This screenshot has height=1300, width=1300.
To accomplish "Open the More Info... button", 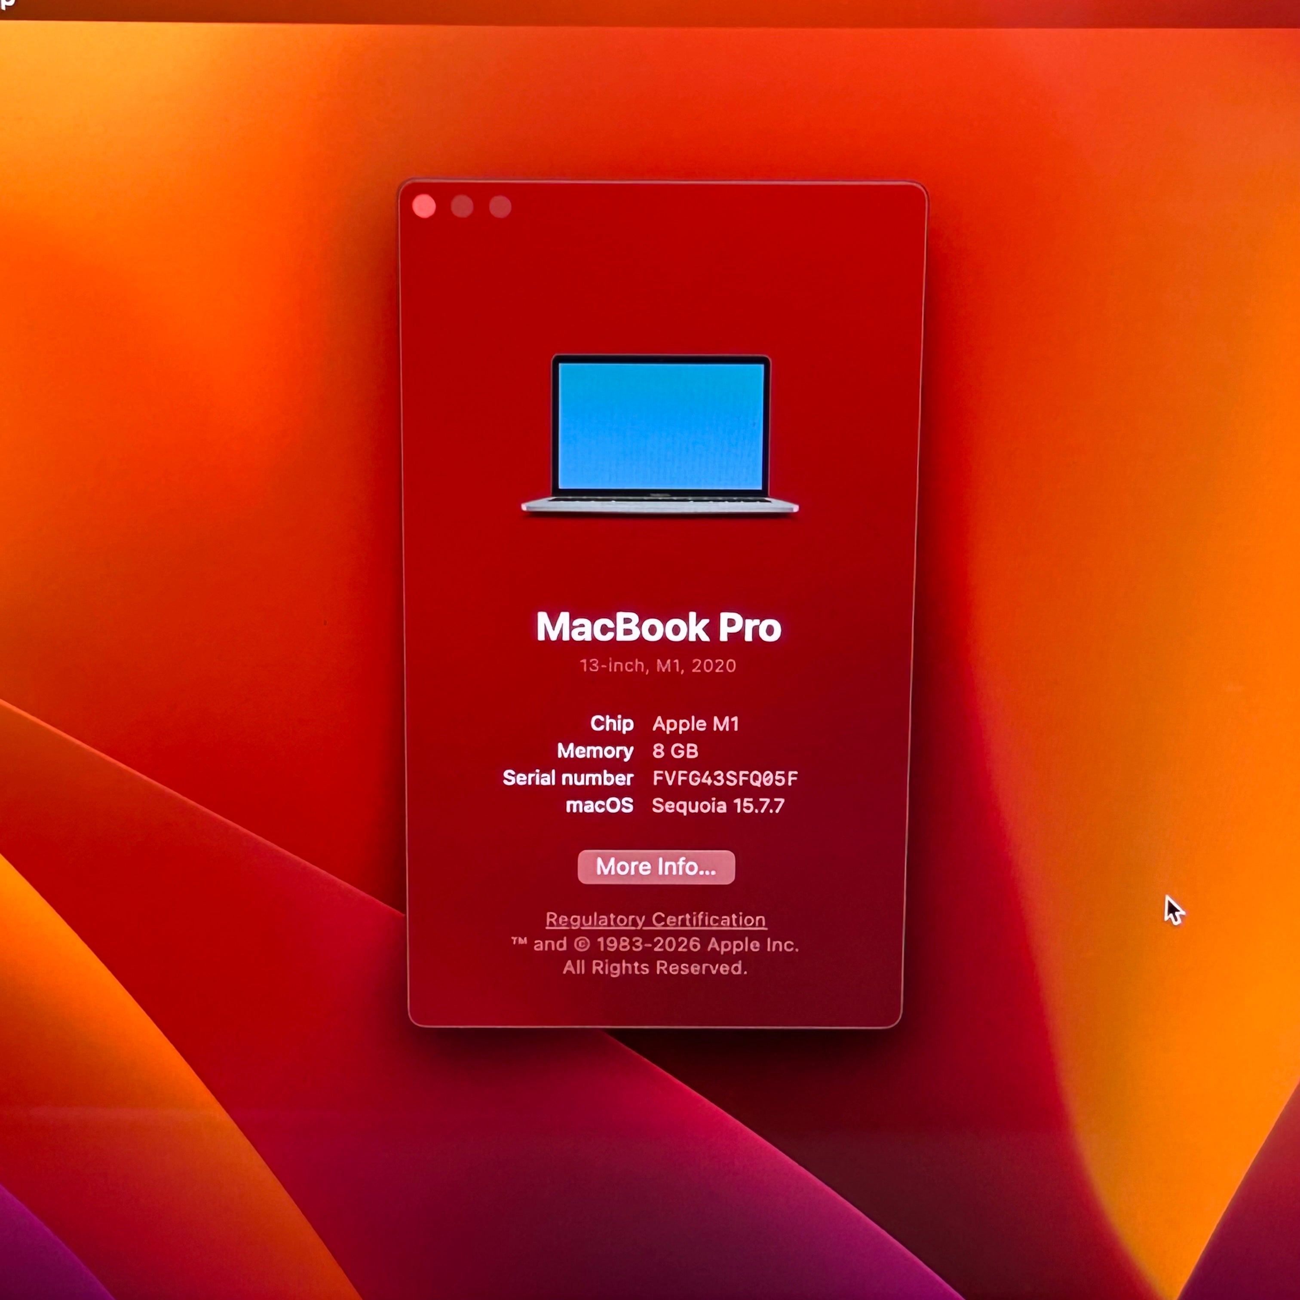I will 656,867.
